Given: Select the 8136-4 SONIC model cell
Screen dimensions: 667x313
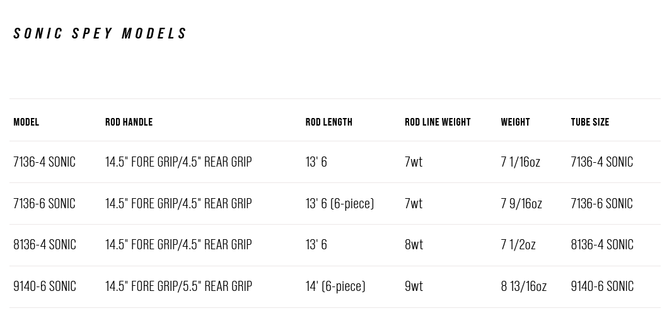Looking at the screenshot, I should (x=44, y=245).
